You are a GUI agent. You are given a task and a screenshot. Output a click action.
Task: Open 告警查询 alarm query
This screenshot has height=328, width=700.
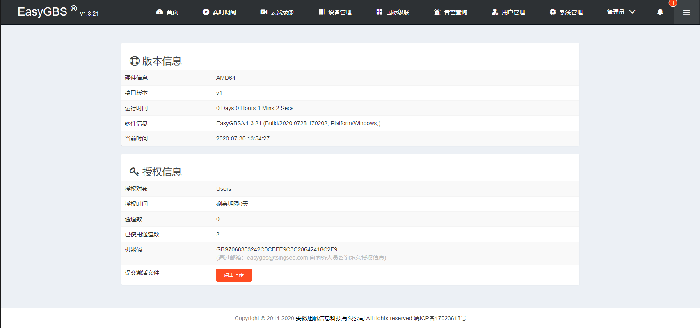(451, 12)
